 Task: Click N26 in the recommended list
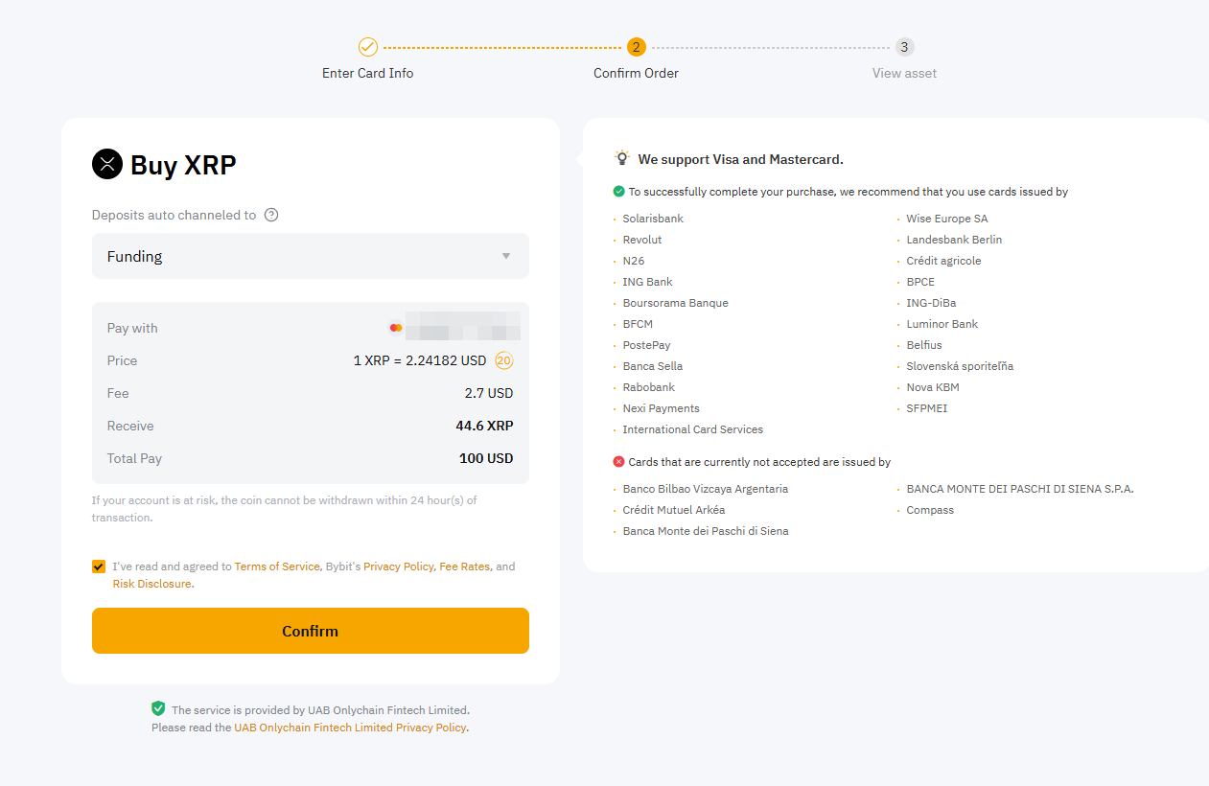[x=634, y=261]
